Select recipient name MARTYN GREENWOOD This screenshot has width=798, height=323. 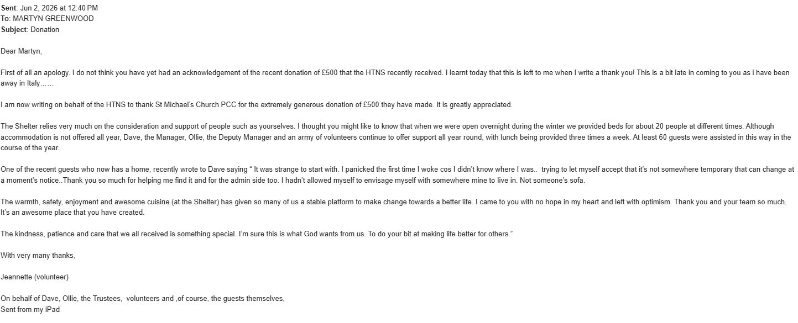[53, 19]
